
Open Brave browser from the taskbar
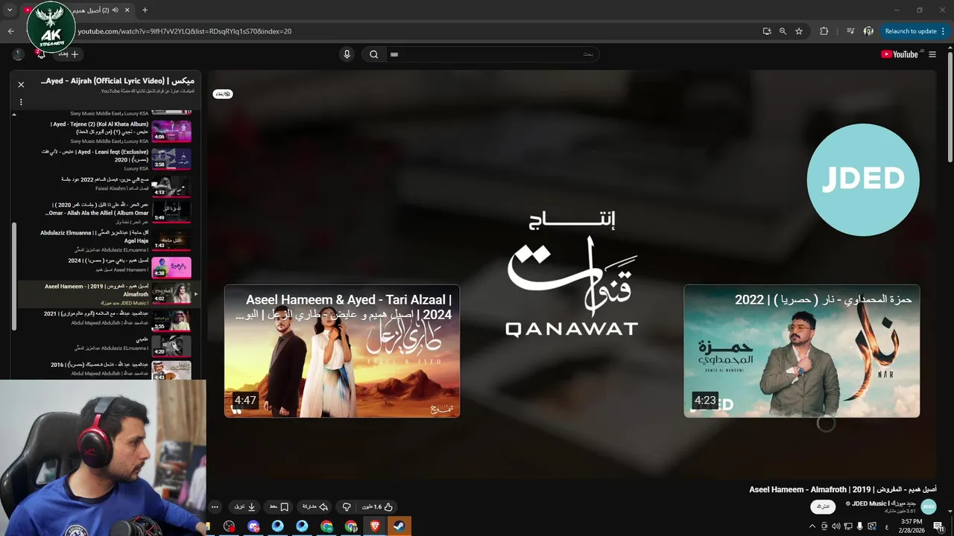coord(375,526)
